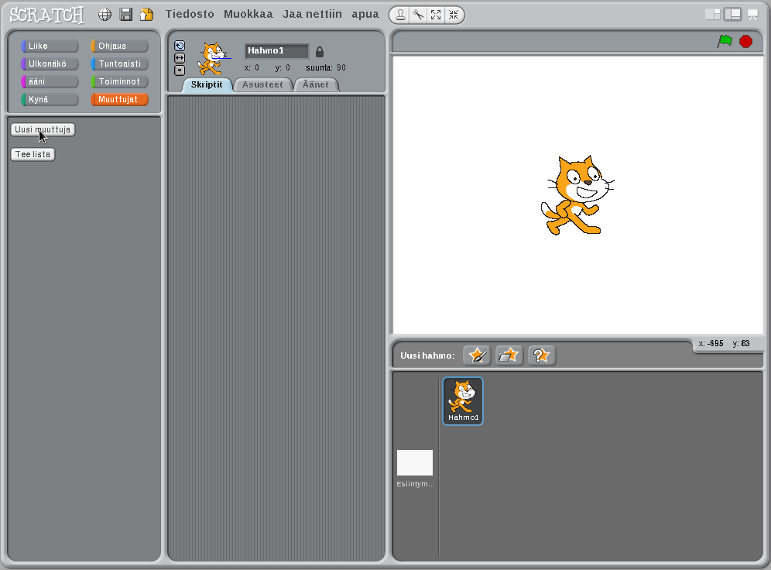This screenshot has height=570, width=771.
Task: Select the ääni block category
Action: click(x=50, y=81)
